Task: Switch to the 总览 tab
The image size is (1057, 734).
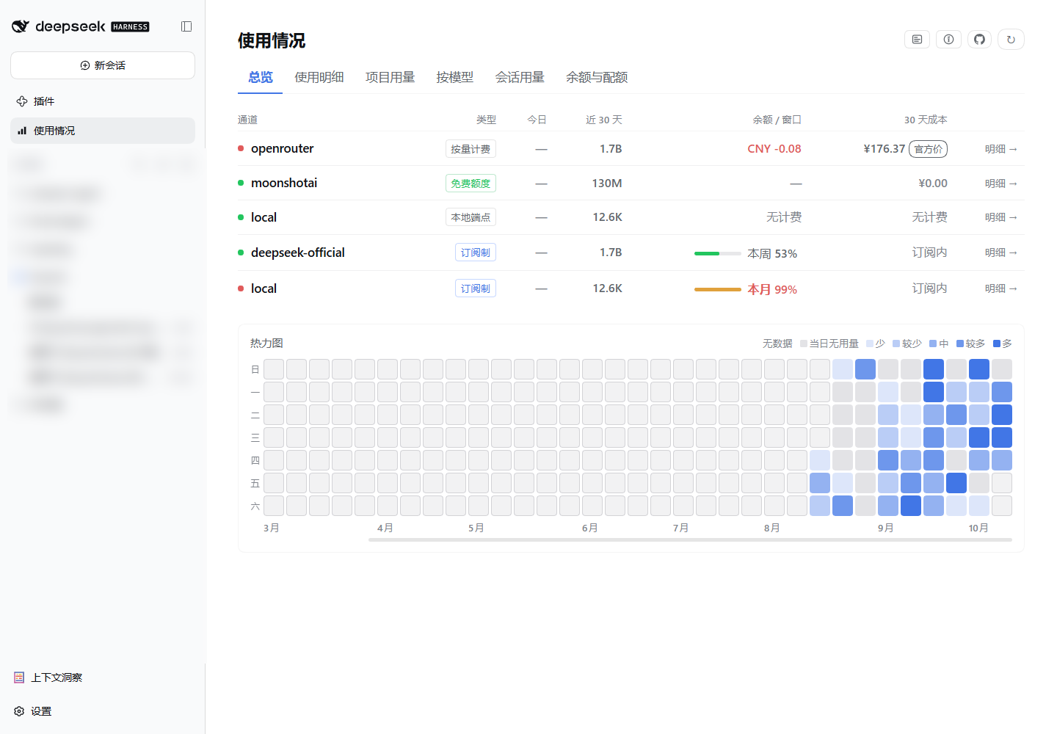Action: point(260,77)
